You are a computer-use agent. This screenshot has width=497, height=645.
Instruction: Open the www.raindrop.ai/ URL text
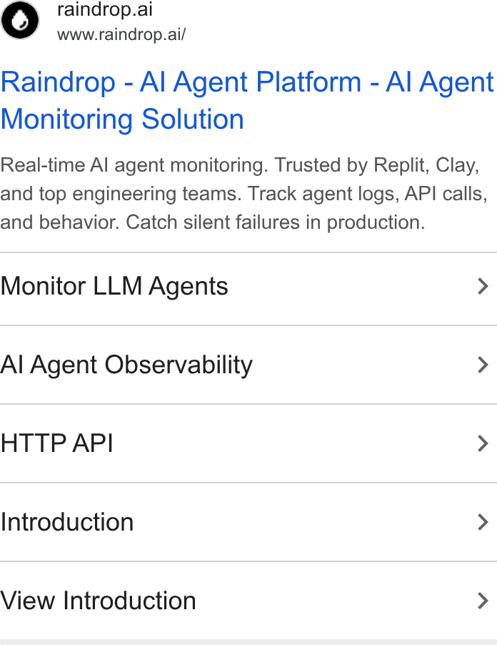point(121,34)
